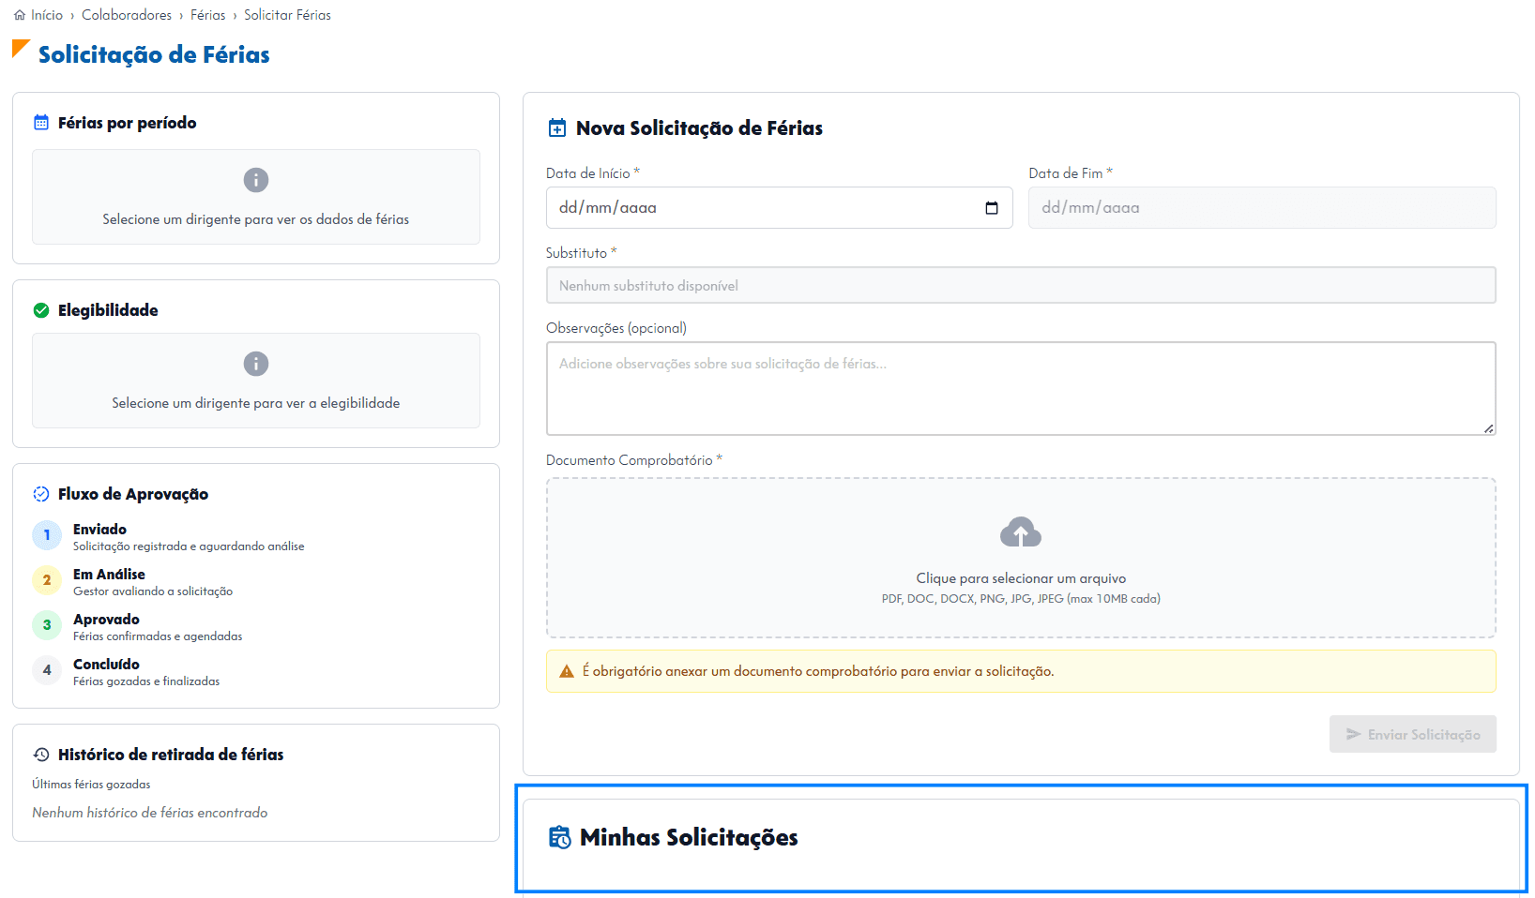Click step 1 circle for Enviado

[47, 535]
